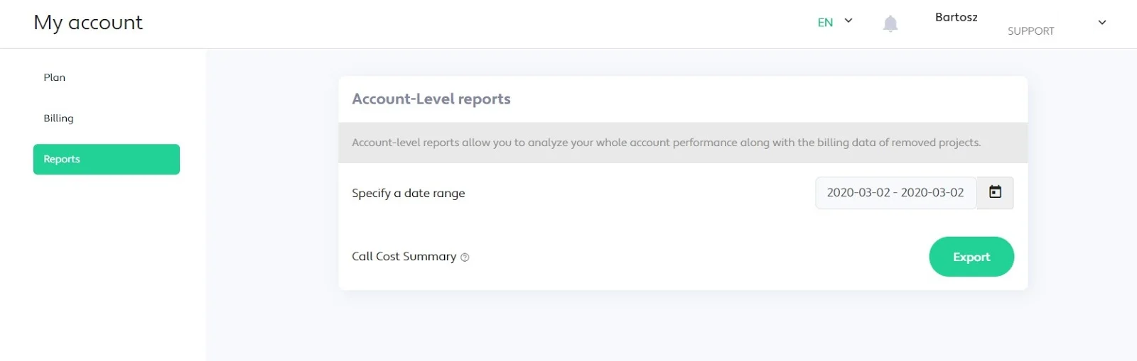
Task: Open the calendar date picker icon
Action: 995,192
